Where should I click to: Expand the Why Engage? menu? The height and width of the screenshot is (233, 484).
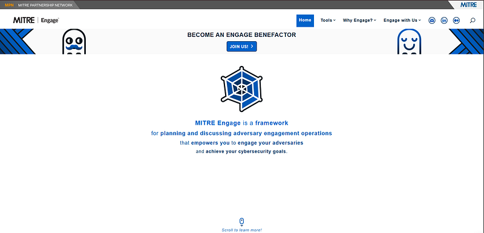click(359, 21)
